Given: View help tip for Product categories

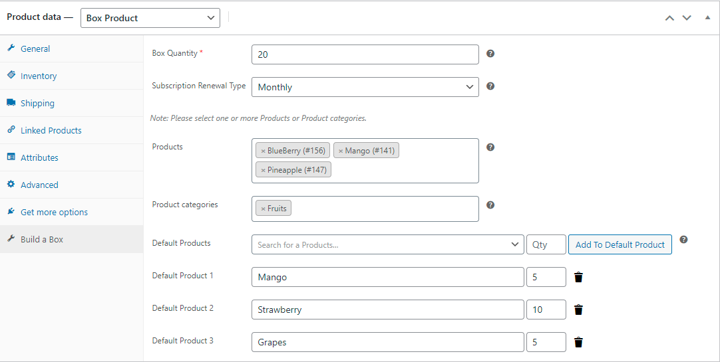Looking at the screenshot, I should click(x=490, y=205).
